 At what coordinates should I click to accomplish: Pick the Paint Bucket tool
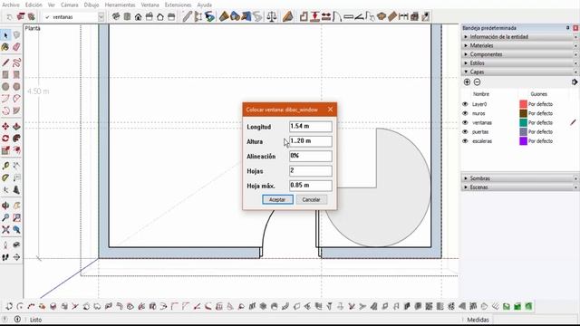[x=5, y=47]
